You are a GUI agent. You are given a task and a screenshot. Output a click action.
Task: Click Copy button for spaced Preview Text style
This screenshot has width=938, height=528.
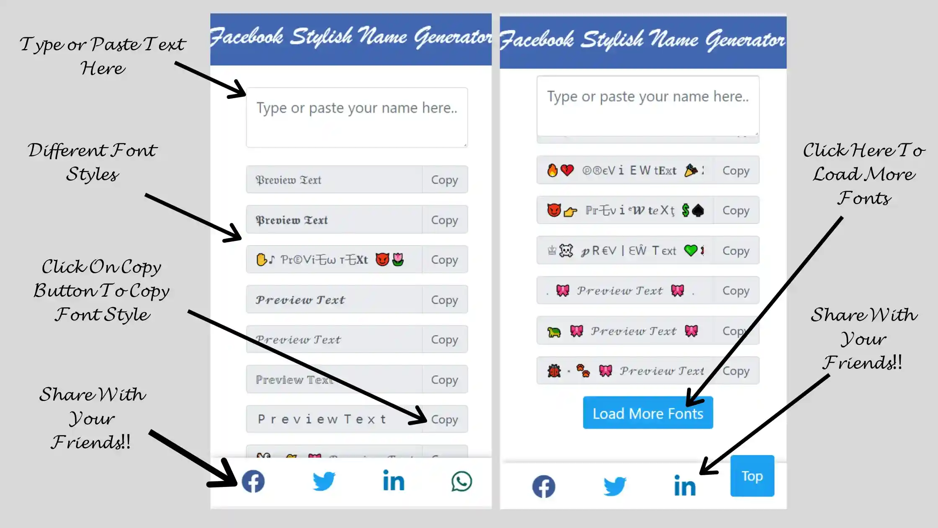445,419
